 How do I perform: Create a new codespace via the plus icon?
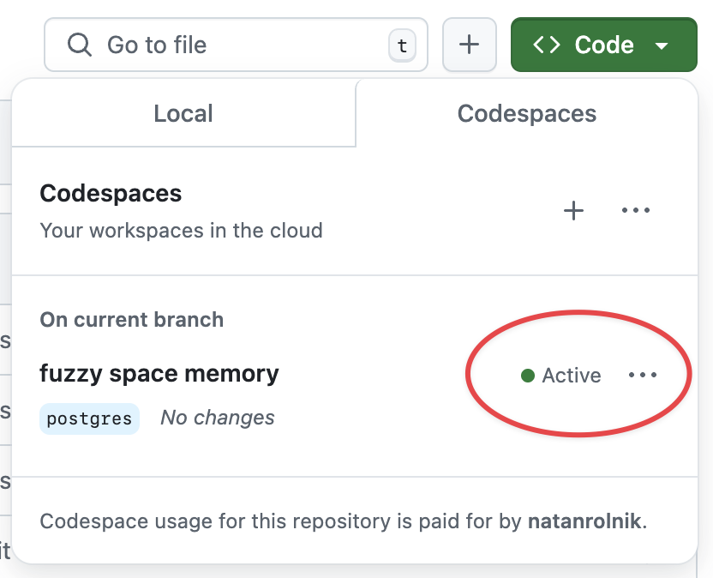pos(573,210)
